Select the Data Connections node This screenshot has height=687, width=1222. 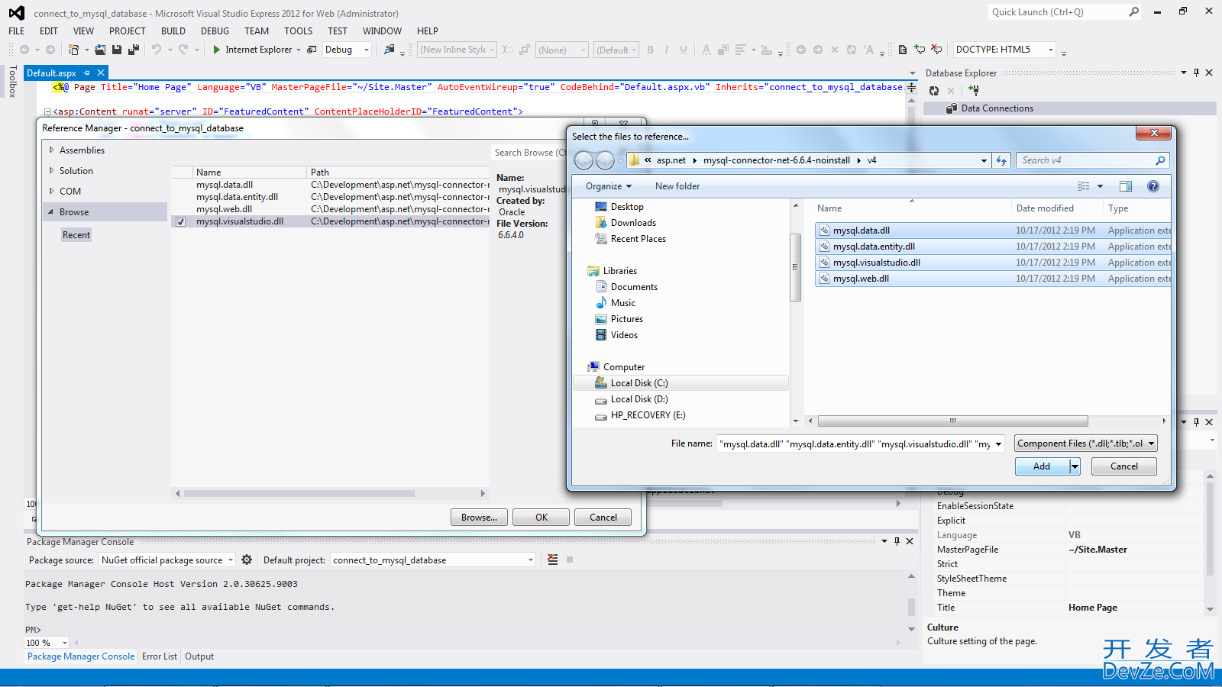coord(997,108)
